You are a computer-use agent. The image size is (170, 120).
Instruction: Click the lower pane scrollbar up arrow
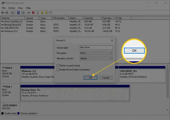coord(167,66)
